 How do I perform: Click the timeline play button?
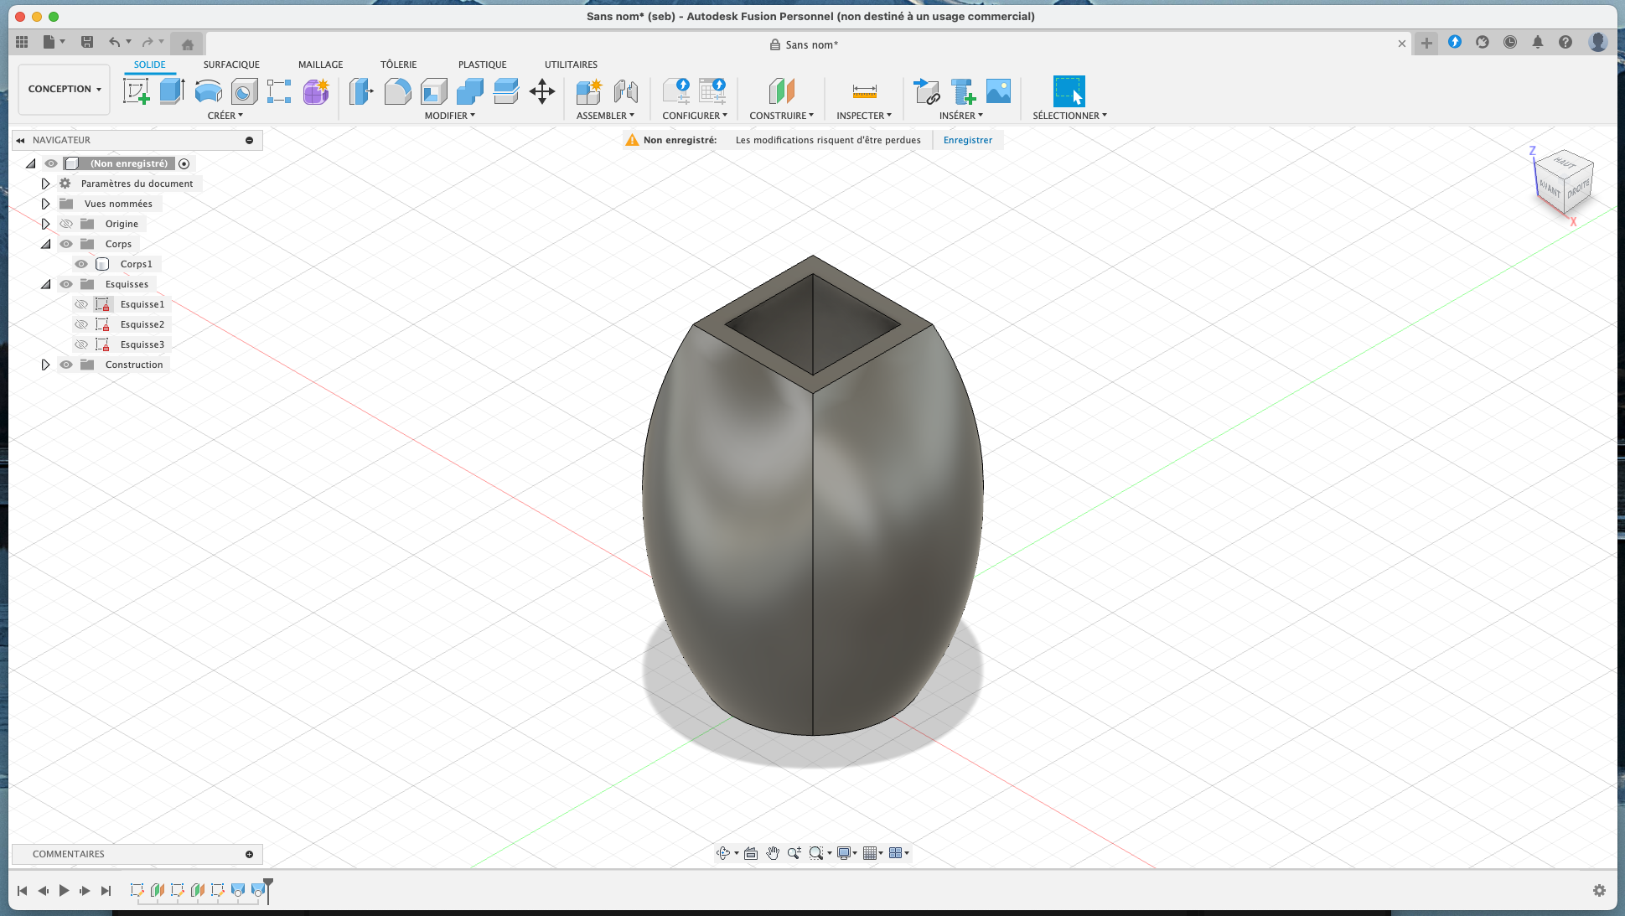tap(64, 891)
